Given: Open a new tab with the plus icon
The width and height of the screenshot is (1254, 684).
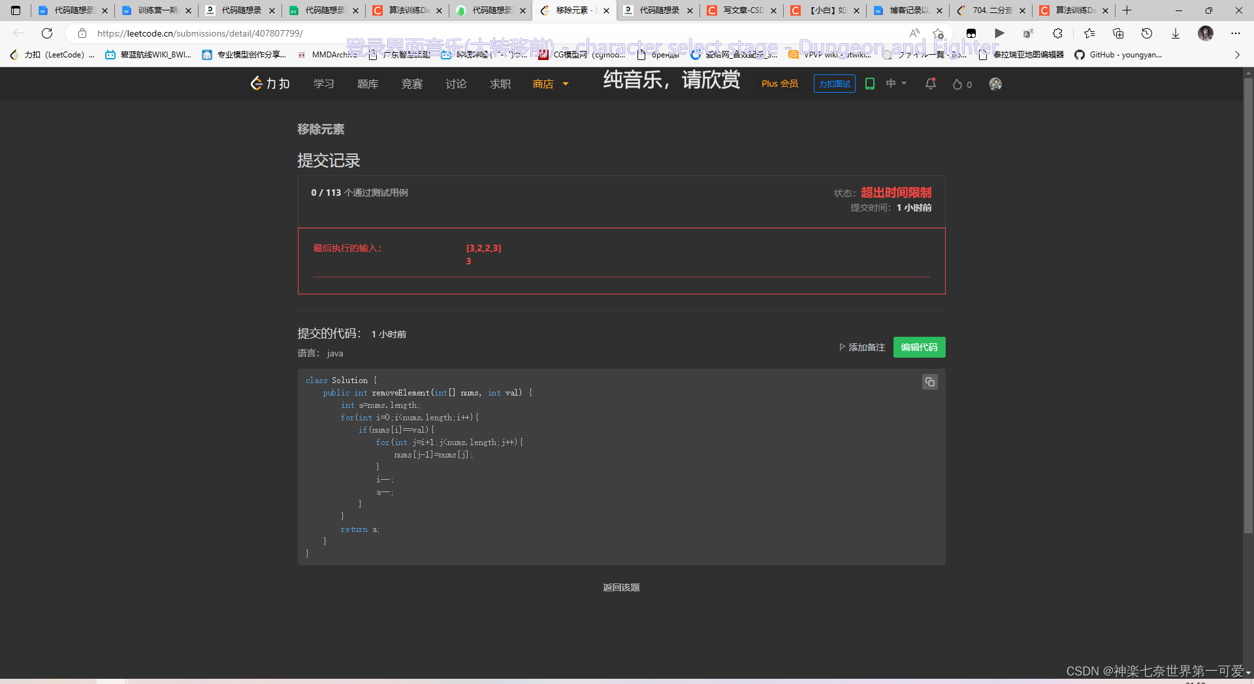Looking at the screenshot, I should pyautogui.click(x=1127, y=10).
